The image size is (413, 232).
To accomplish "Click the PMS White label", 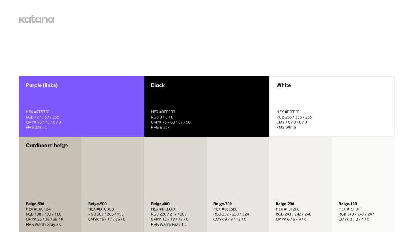I will tap(286, 128).
